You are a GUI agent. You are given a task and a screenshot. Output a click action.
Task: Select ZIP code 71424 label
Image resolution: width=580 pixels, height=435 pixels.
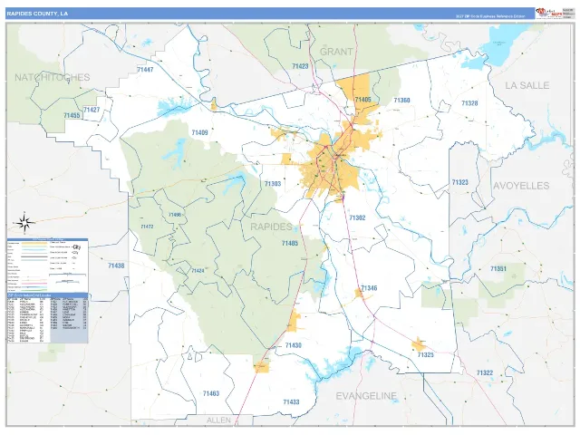point(198,271)
